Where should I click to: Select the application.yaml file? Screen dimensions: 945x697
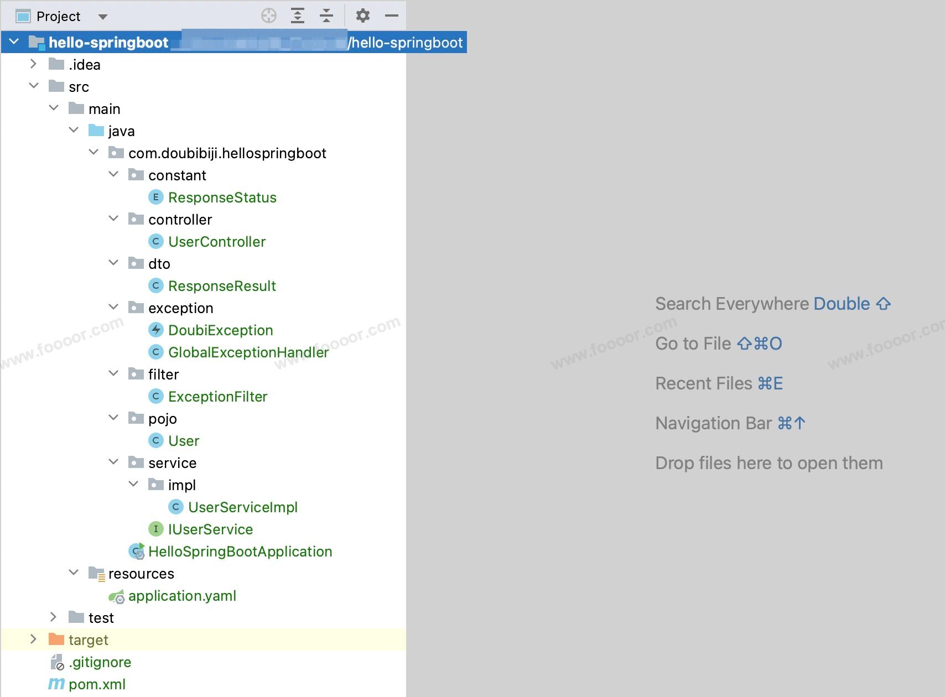point(182,596)
